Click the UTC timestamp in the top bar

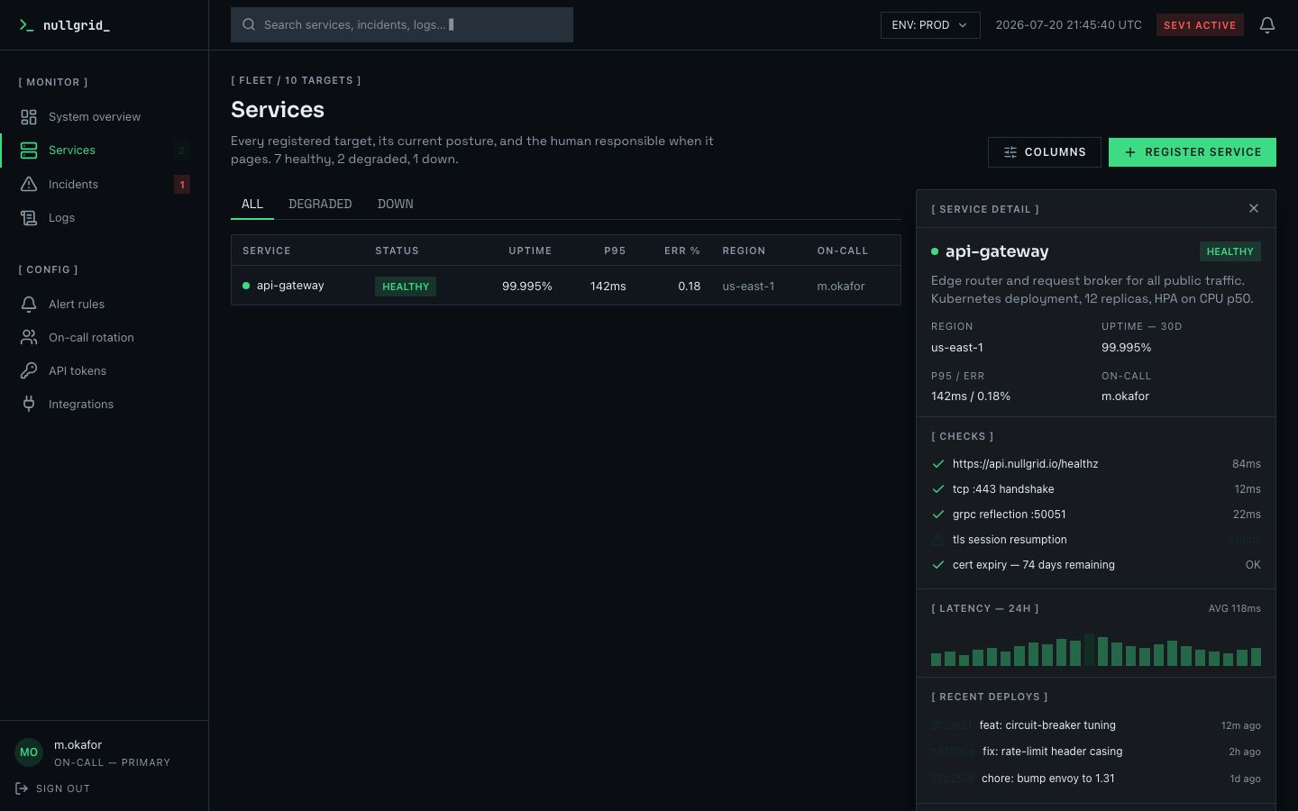pyautogui.click(x=1069, y=25)
